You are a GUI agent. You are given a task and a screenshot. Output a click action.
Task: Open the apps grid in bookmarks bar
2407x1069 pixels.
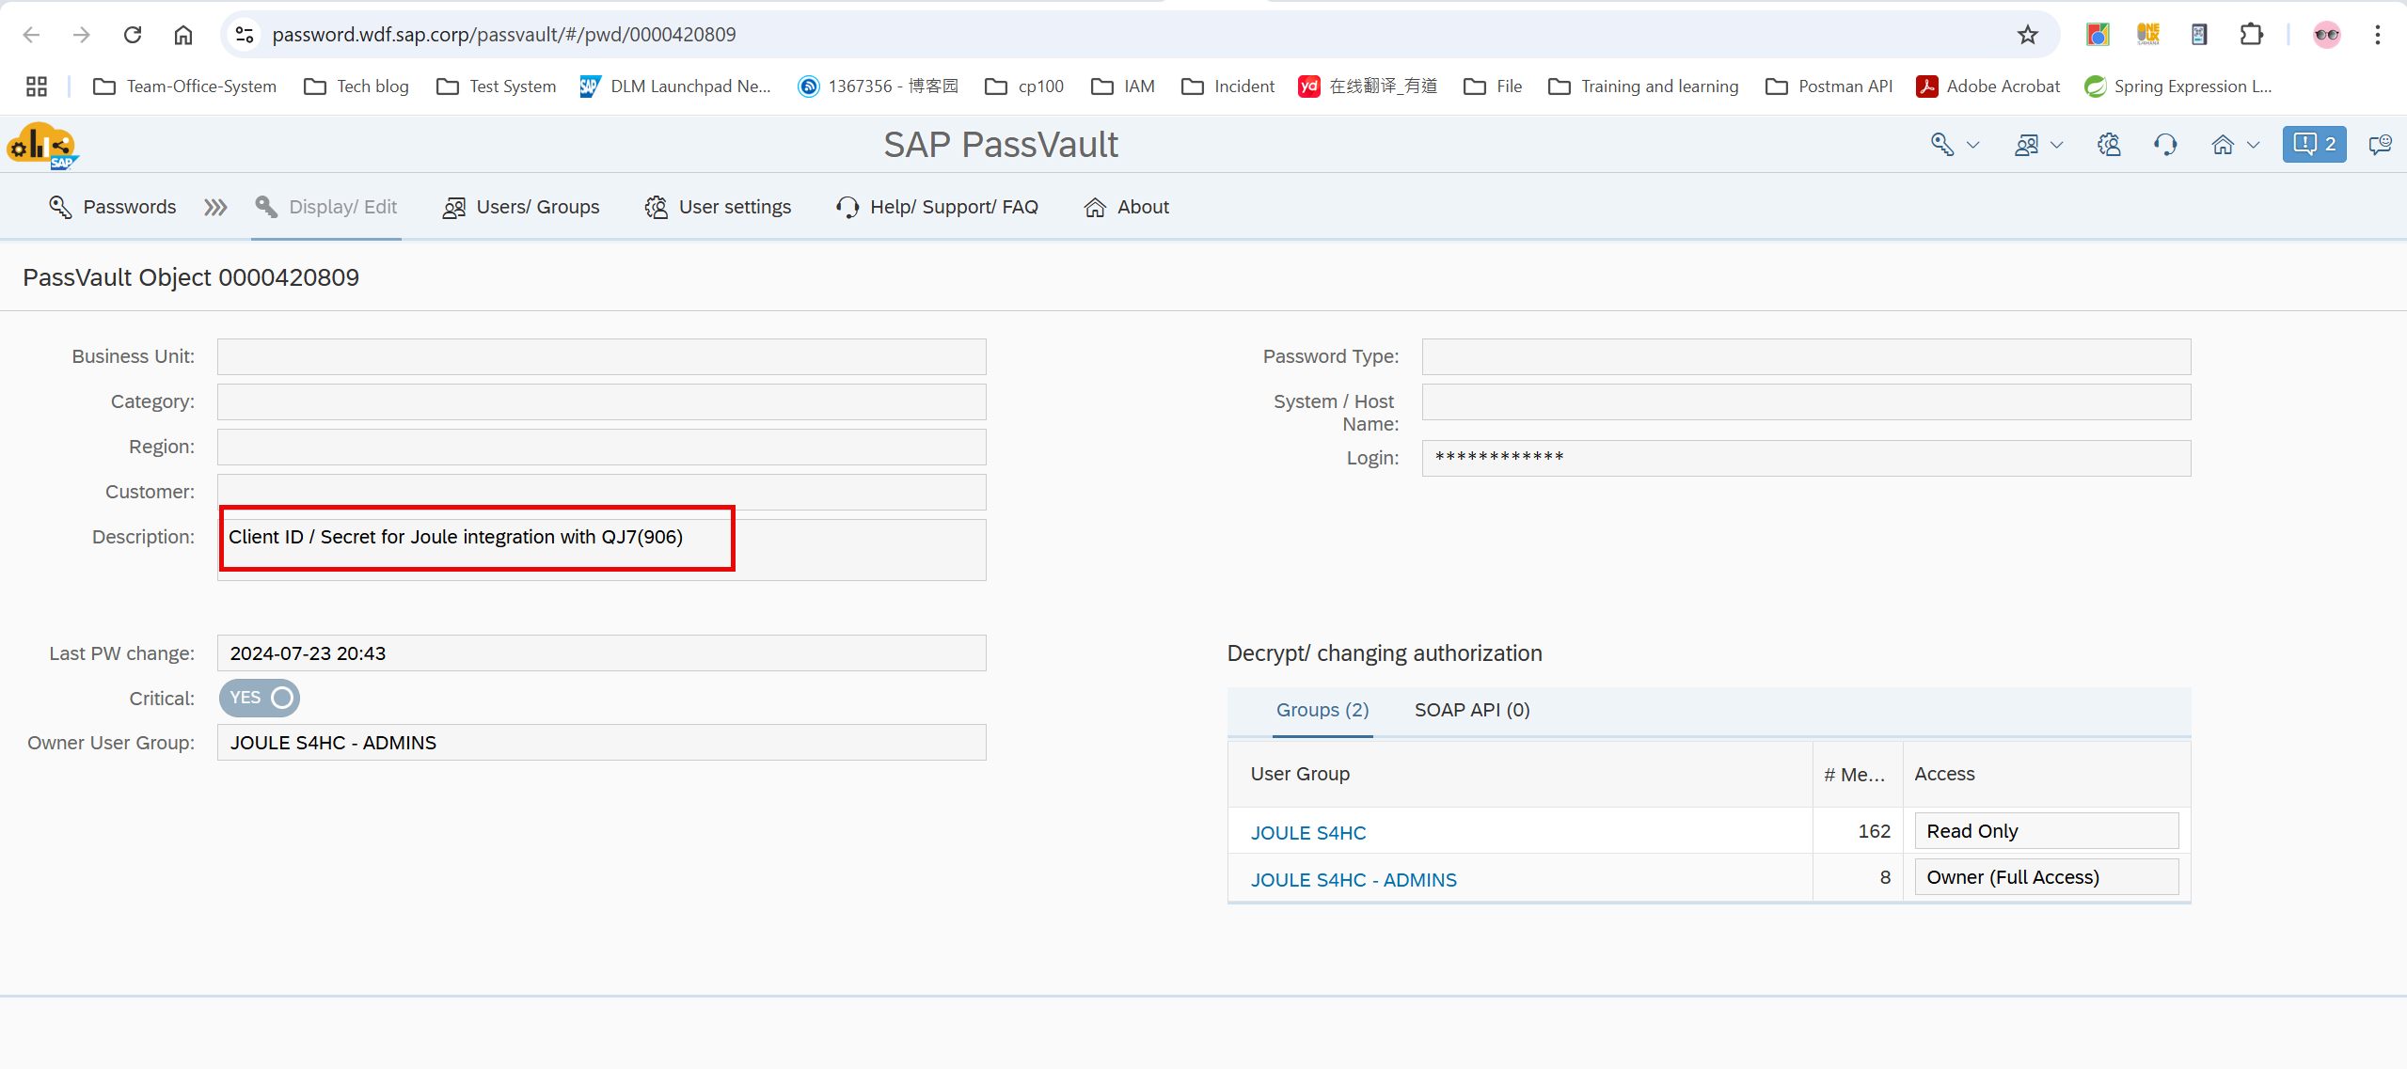(x=37, y=86)
